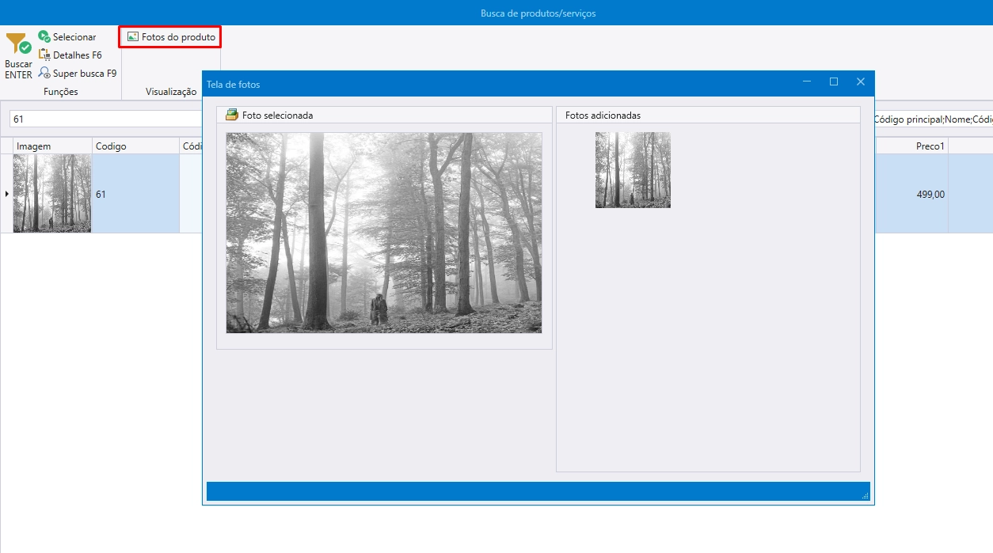The width and height of the screenshot is (993, 553).
Task: Close the Tela de fotos window
Action: [861, 82]
